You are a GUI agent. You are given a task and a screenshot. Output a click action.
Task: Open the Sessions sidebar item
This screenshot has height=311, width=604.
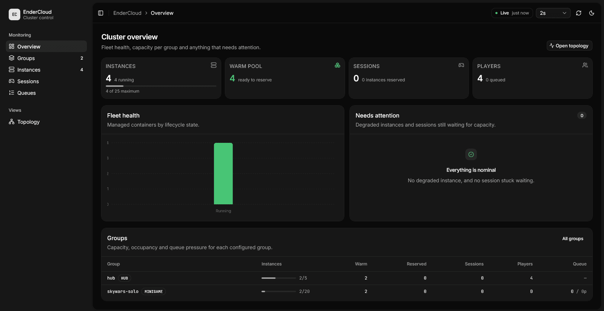[46, 81]
